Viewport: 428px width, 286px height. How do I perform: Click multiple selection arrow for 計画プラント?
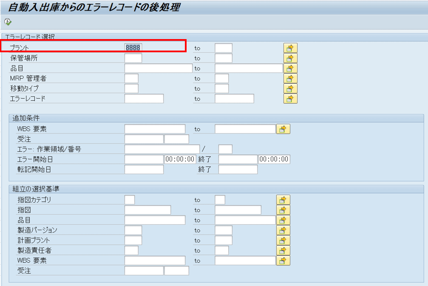point(283,241)
